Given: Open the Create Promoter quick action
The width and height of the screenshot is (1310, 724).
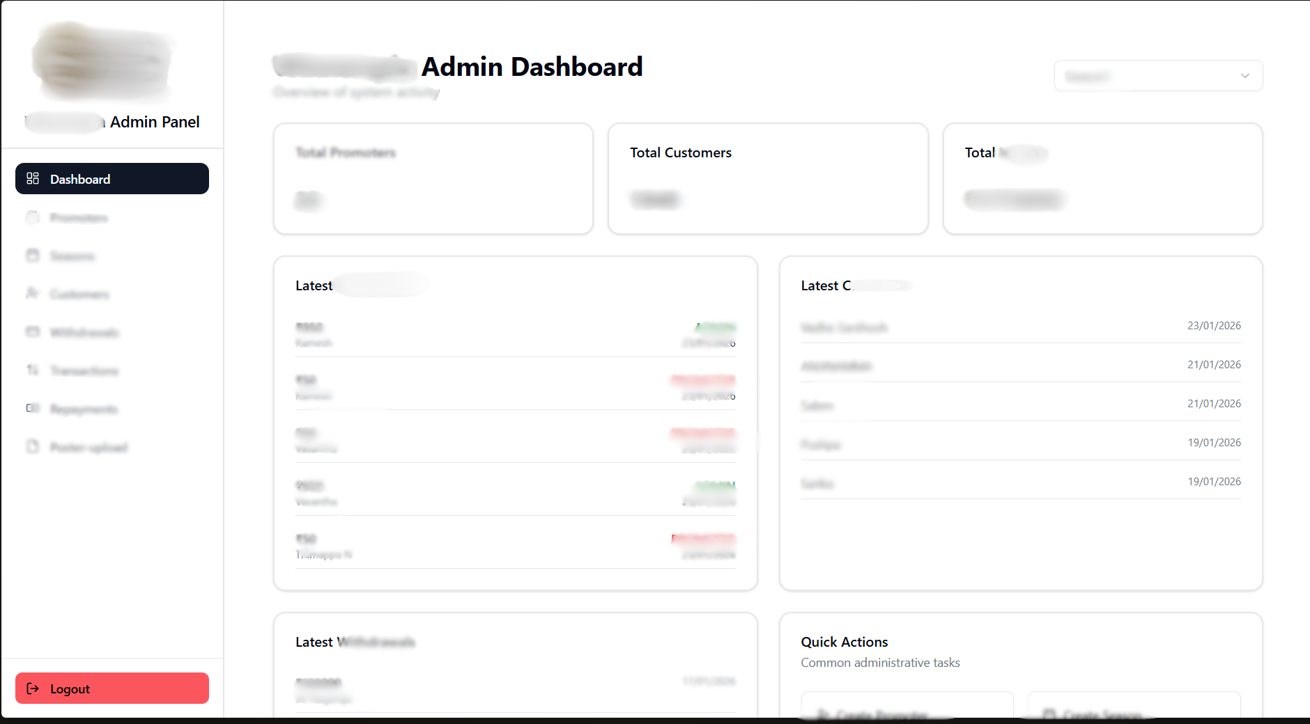Looking at the screenshot, I should [x=907, y=713].
